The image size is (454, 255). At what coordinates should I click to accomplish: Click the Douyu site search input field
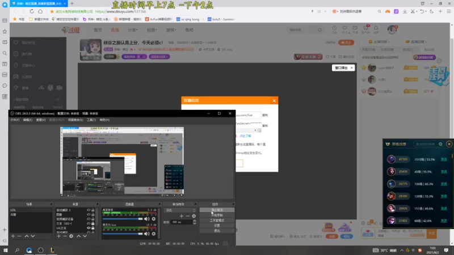pyautogui.click(x=302, y=30)
